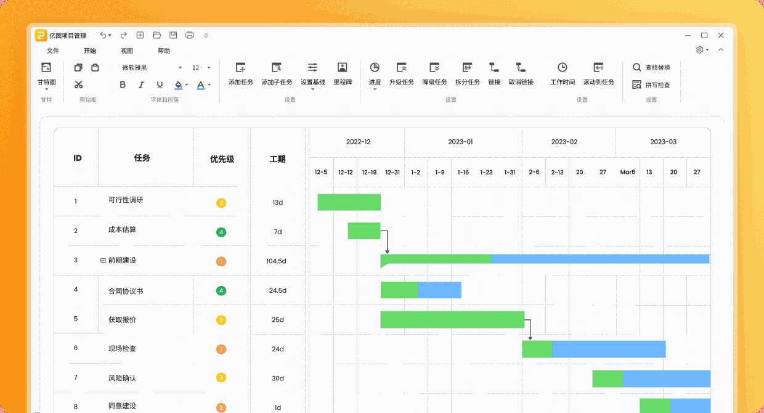This screenshot has height=413, width=764.
Task: Click the 查找替换 (Find and Replace) button
Action: pyautogui.click(x=652, y=67)
